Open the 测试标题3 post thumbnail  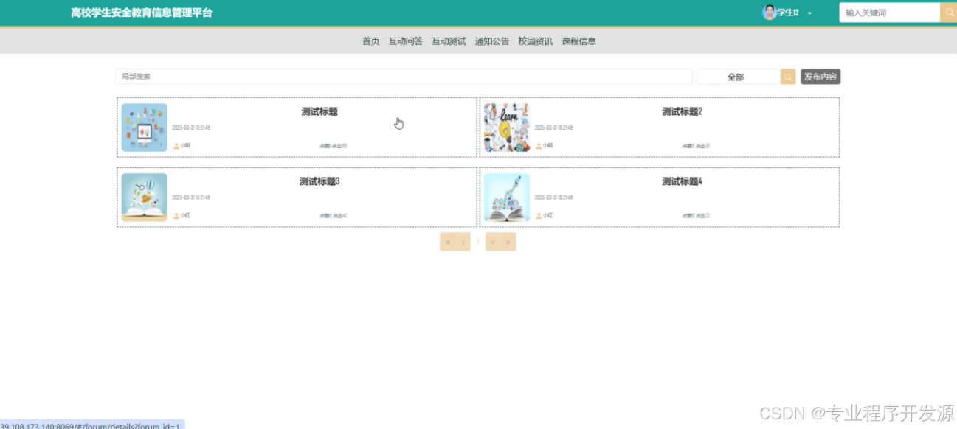tap(145, 198)
